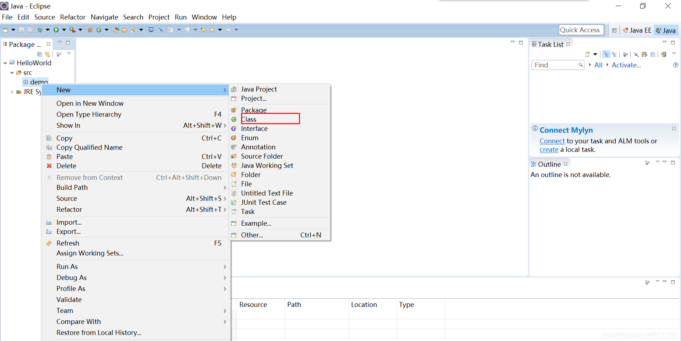
Task: Select Interface from the New submenu
Action: (x=280, y=128)
